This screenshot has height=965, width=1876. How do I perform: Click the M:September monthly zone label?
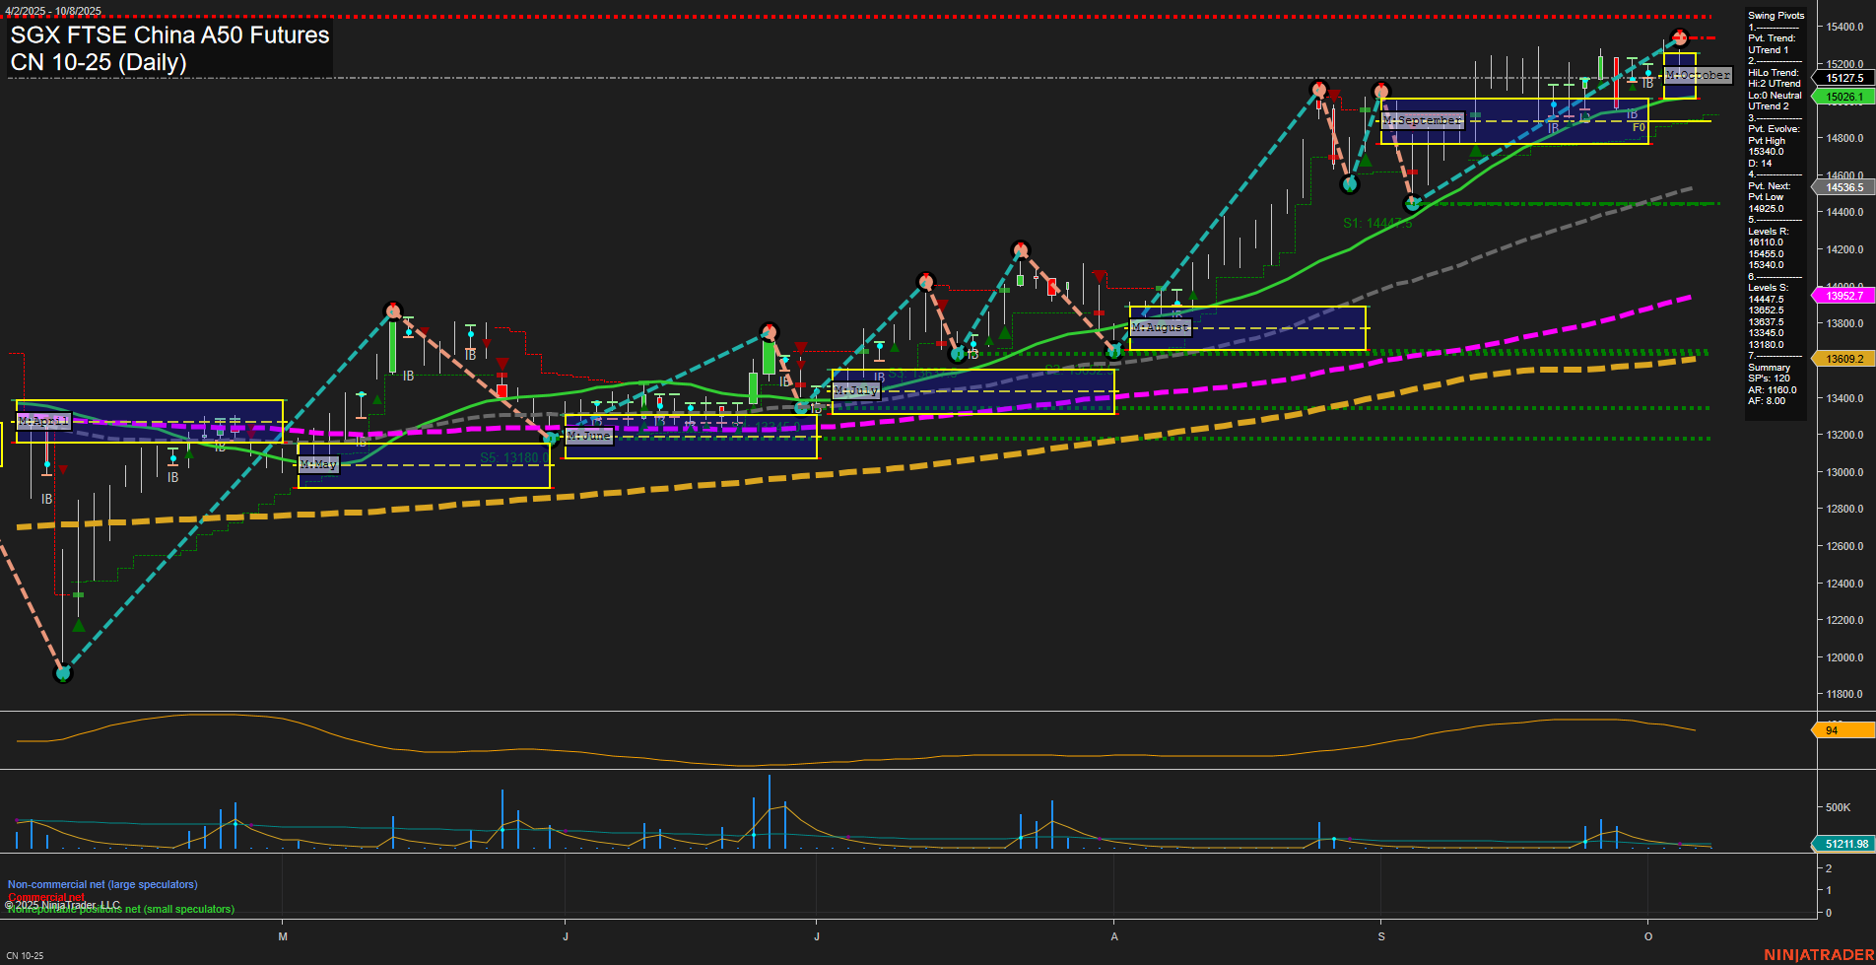click(1422, 119)
